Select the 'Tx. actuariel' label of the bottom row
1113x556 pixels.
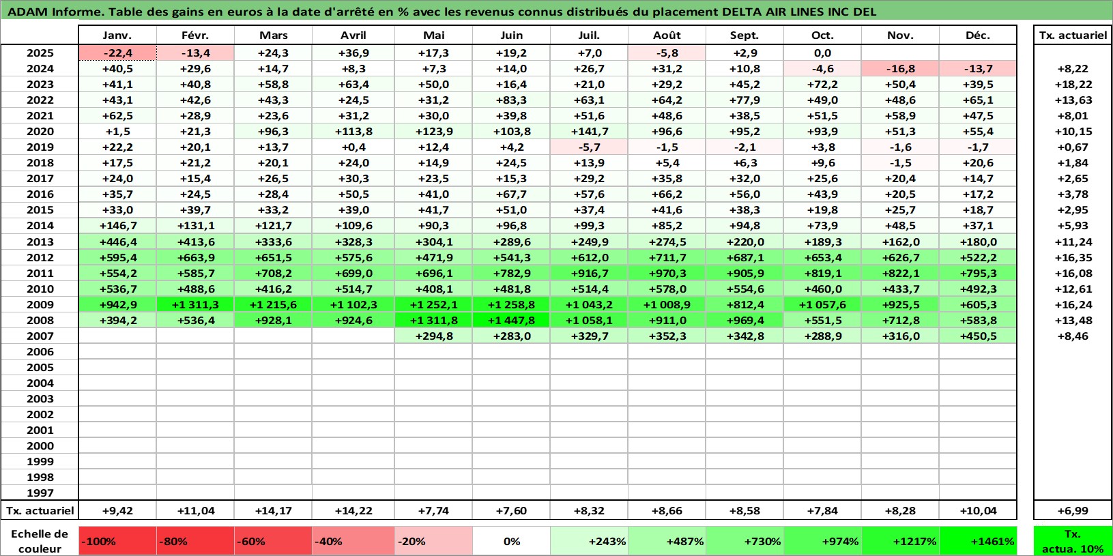40,511
